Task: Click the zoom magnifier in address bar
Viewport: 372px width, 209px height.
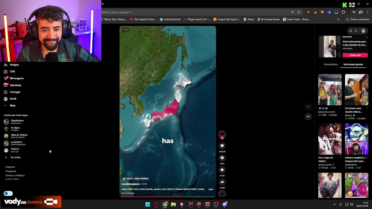Action: (x=292, y=12)
